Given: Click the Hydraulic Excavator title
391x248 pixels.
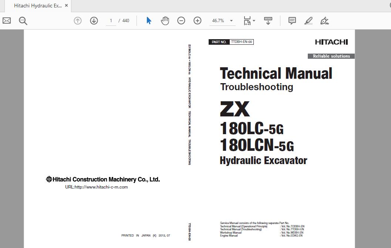Looking at the screenshot, I should click(x=263, y=160).
